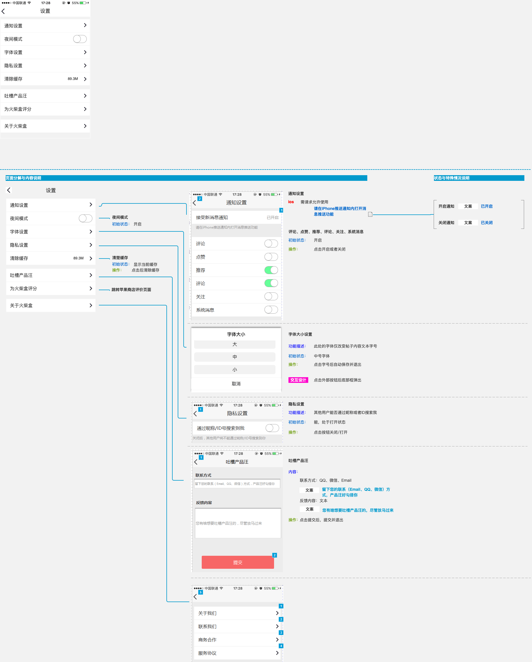The height and width of the screenshot is (662, 532).
Task: Enable the 系统消息 notification switch
Action: click(271, 309)
